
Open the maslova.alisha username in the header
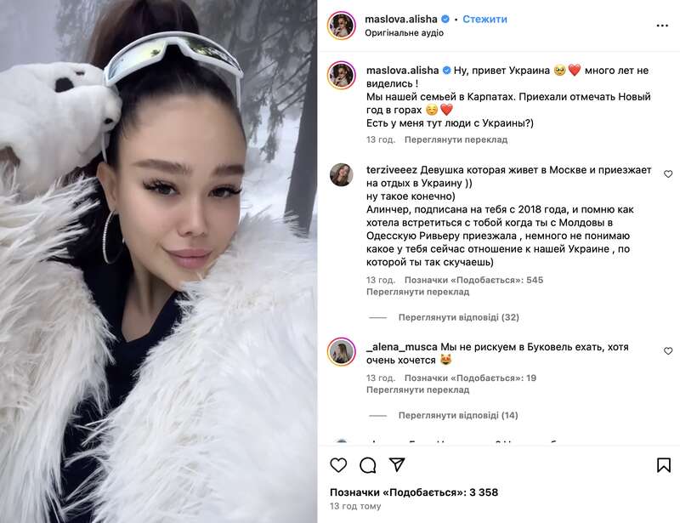click(x=400, y=19)
